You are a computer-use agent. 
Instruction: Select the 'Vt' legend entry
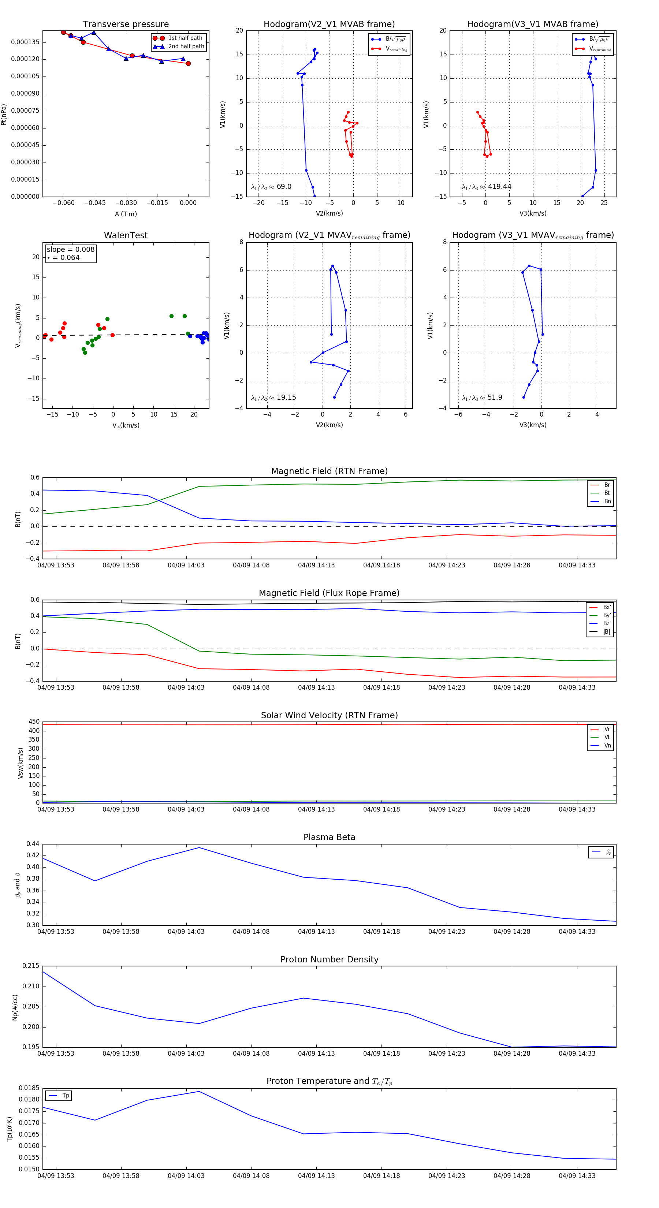601,737
